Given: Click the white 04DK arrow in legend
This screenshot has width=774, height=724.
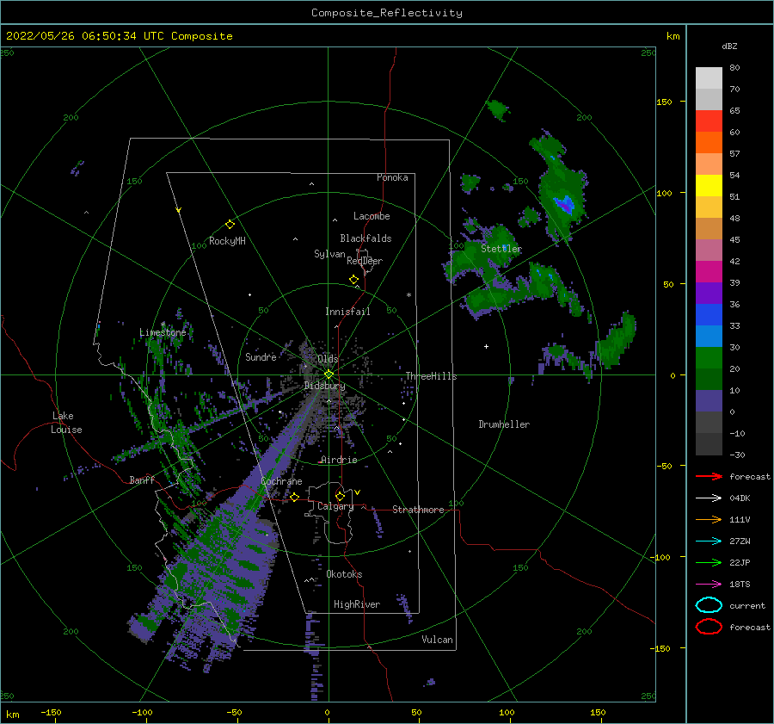Looking at the screenshot, I should point(709,498).
